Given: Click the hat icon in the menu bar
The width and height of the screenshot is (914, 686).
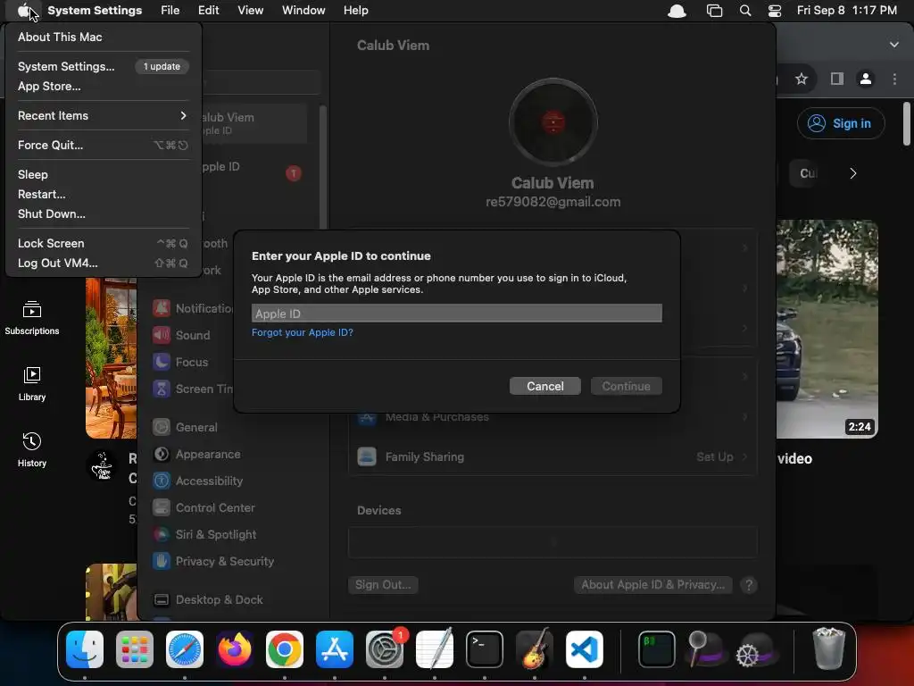Looking at the screenshot, I should click(x=677, y=11).
